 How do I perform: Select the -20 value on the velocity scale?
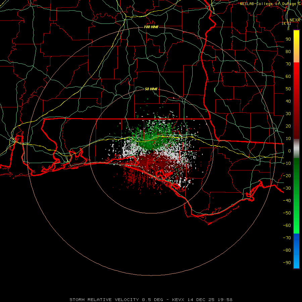[x=287, y=176]
